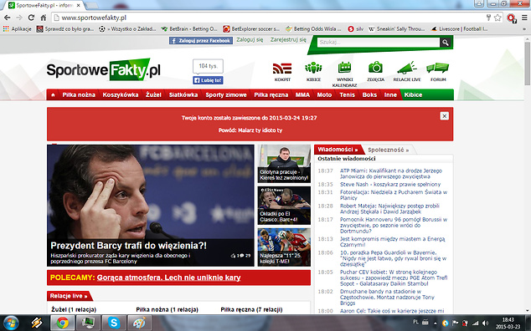Click the Facebook Lubię to! button
The height and width of the screenshot is (331, 531).
tap(208, 80)
